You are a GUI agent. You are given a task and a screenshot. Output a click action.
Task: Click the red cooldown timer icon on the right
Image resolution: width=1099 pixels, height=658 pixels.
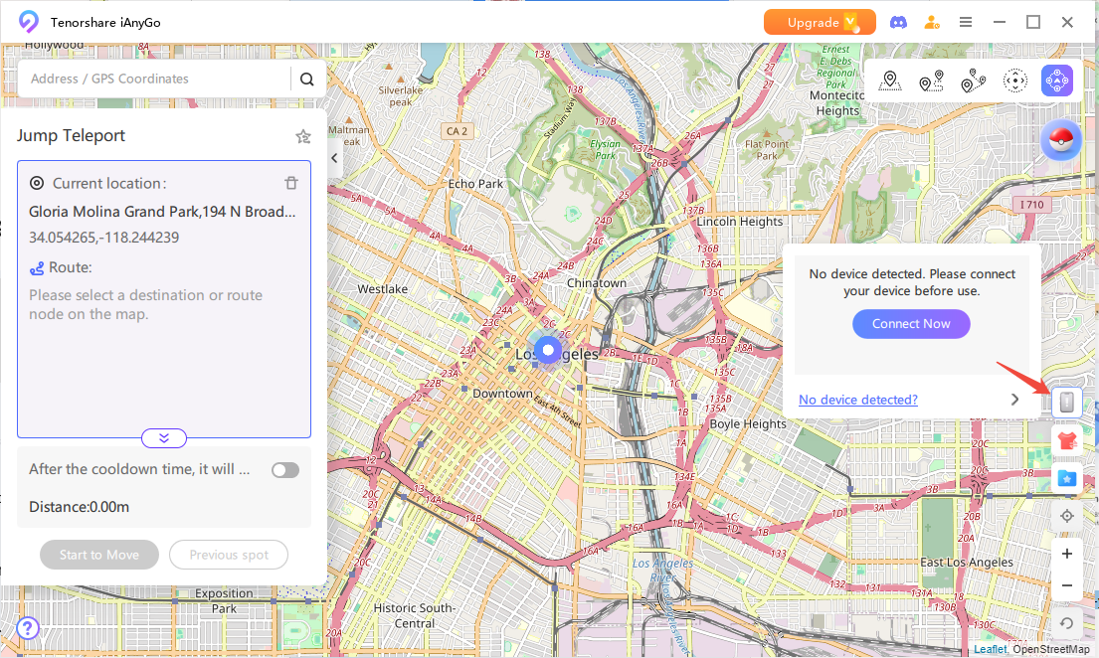pyautogui.click(x=1066, y=439)
